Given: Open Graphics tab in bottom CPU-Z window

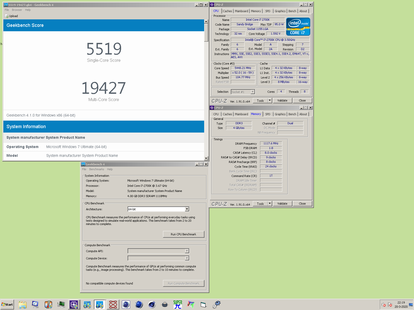Looking at the screenshot, I should (x=280, y=114).
